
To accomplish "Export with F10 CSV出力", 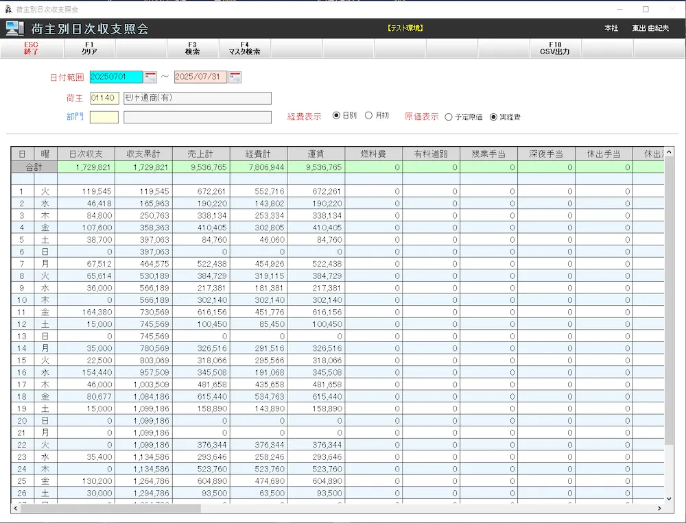I will point(555,48).
